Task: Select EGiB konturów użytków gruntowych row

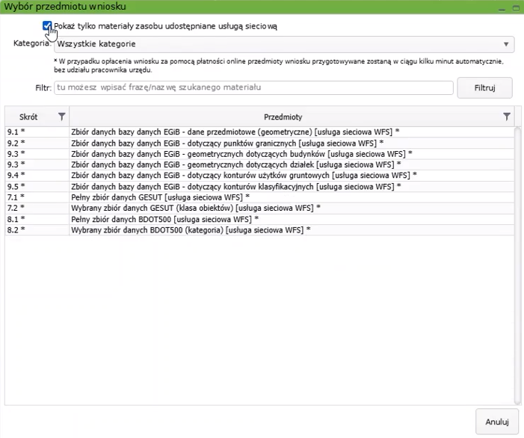Action: [243, 175]
